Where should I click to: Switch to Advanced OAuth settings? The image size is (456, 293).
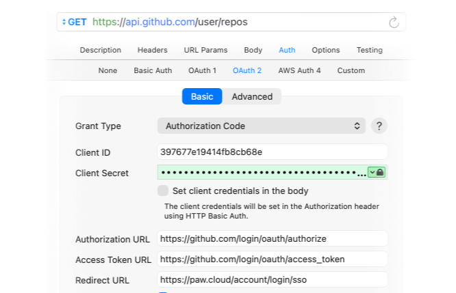point(252,96)
